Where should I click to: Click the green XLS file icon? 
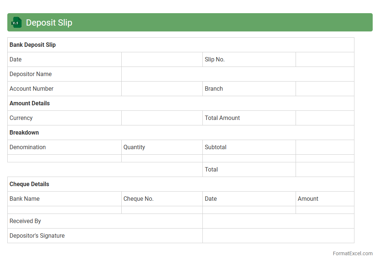click(x=16, y=22)
